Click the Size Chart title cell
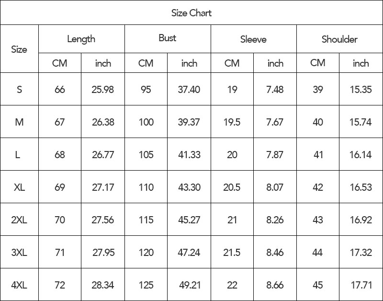This screenshot has height=301, width=383. pos(191,13)
